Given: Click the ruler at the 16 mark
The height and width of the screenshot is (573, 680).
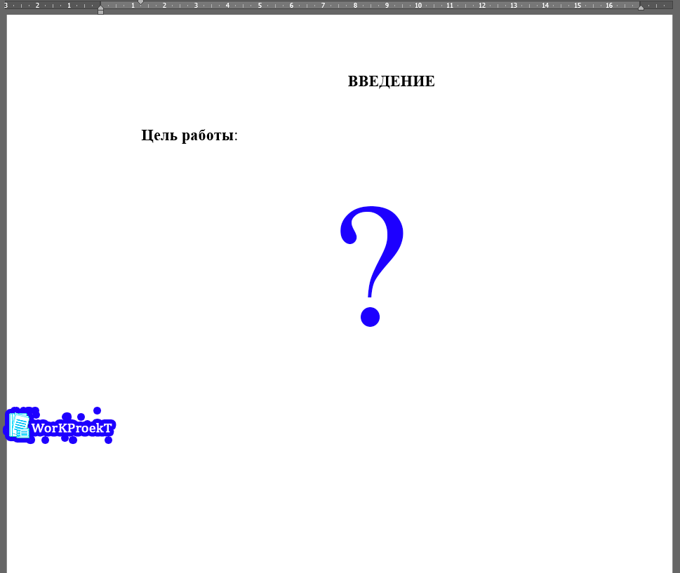Looking at the screenshot, I should point(609,6).
